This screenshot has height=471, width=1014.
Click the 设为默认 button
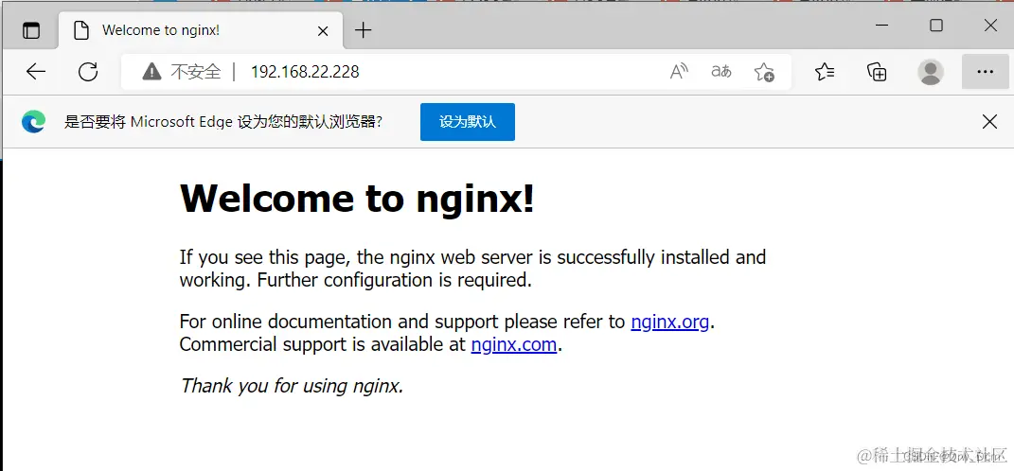point(468,121)
